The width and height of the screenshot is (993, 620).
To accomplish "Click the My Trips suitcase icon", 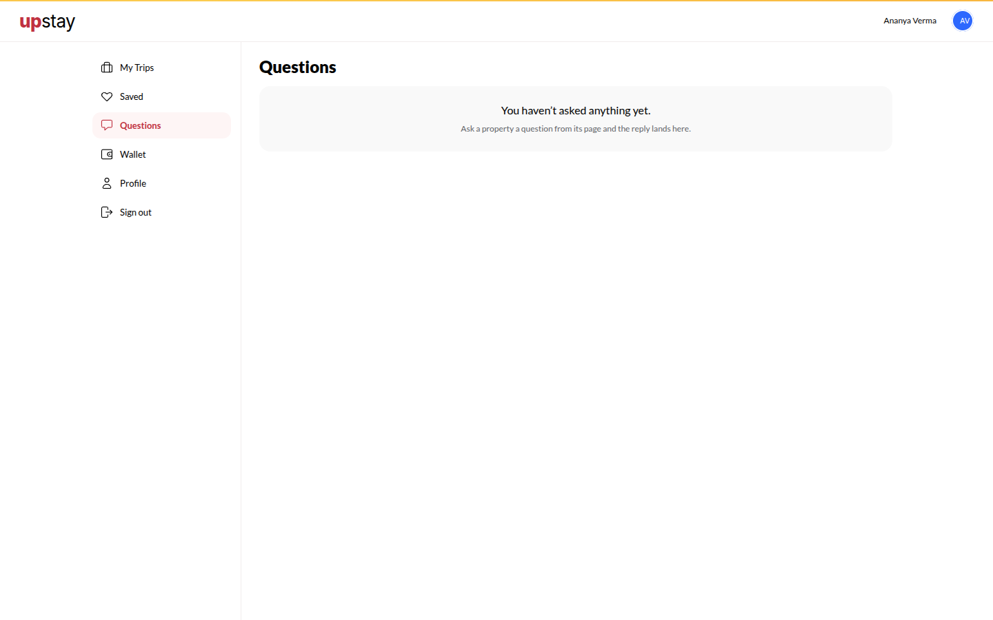I will [x=107, y=68].
